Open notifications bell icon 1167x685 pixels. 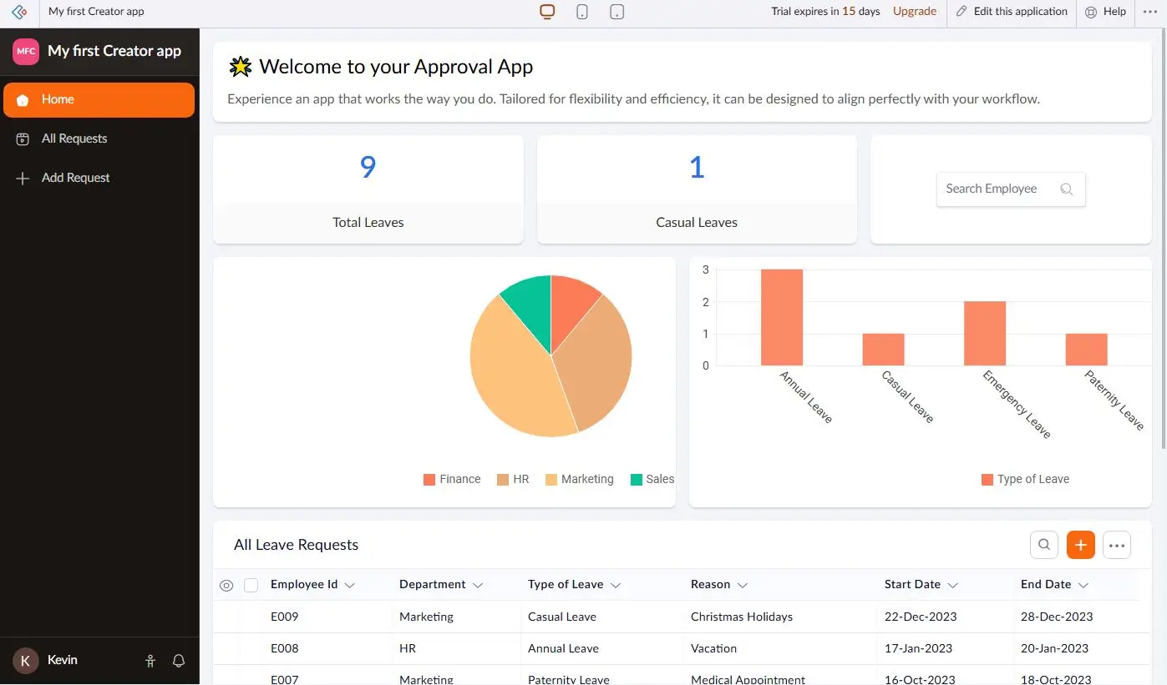[x=179, y=661]
